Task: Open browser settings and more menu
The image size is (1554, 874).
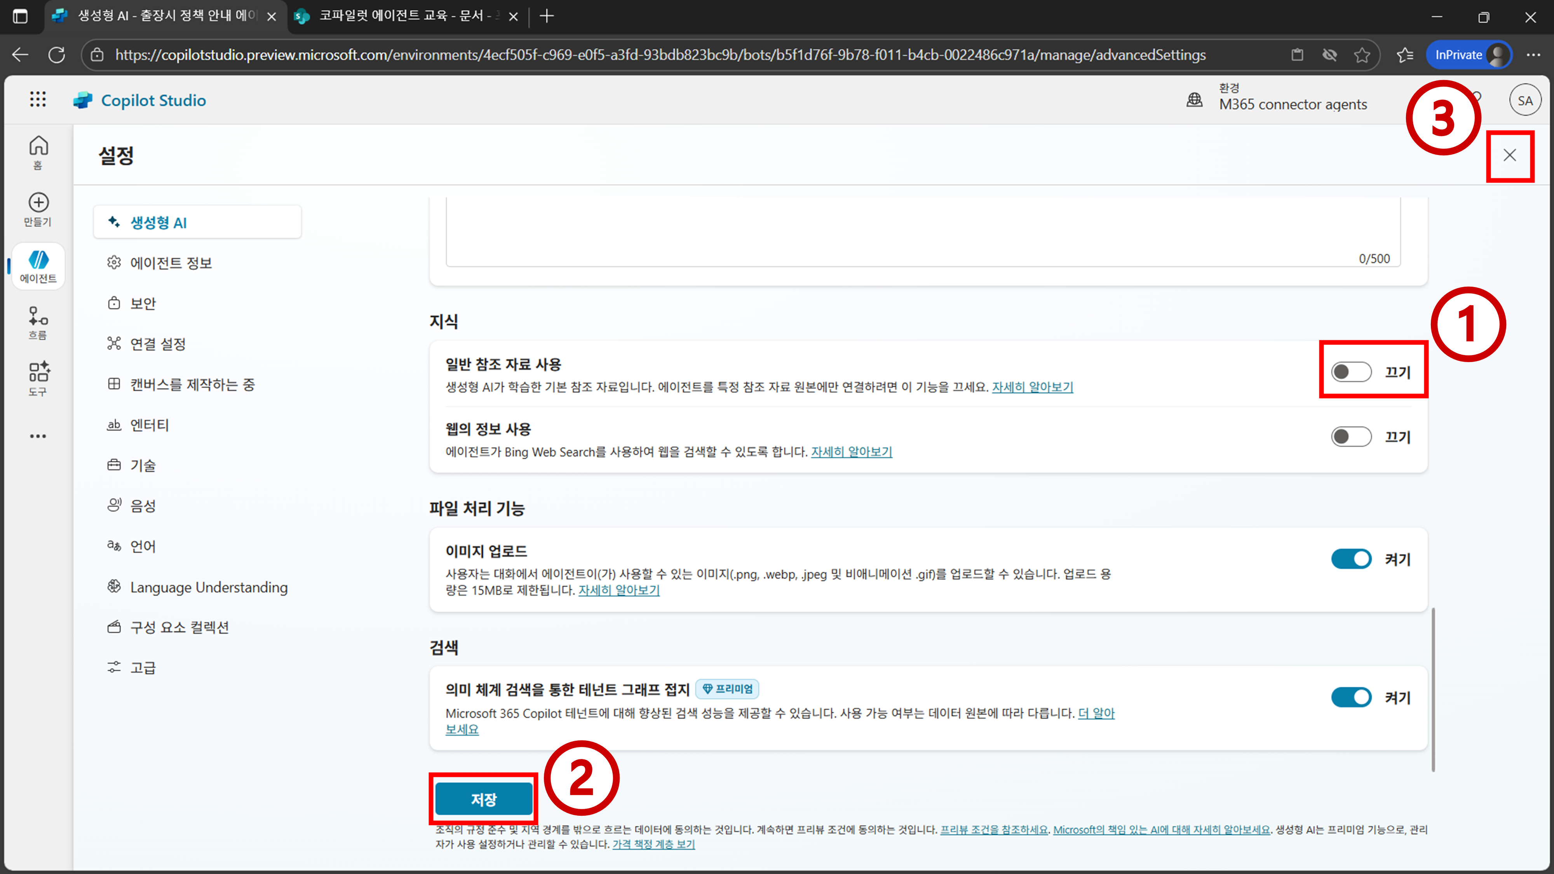Action: pyautogui.click(x=1533, y=55)
